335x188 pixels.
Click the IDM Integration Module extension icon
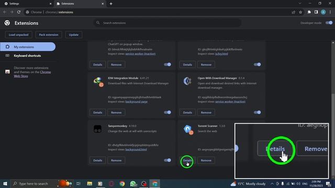[x=98, y=82]
